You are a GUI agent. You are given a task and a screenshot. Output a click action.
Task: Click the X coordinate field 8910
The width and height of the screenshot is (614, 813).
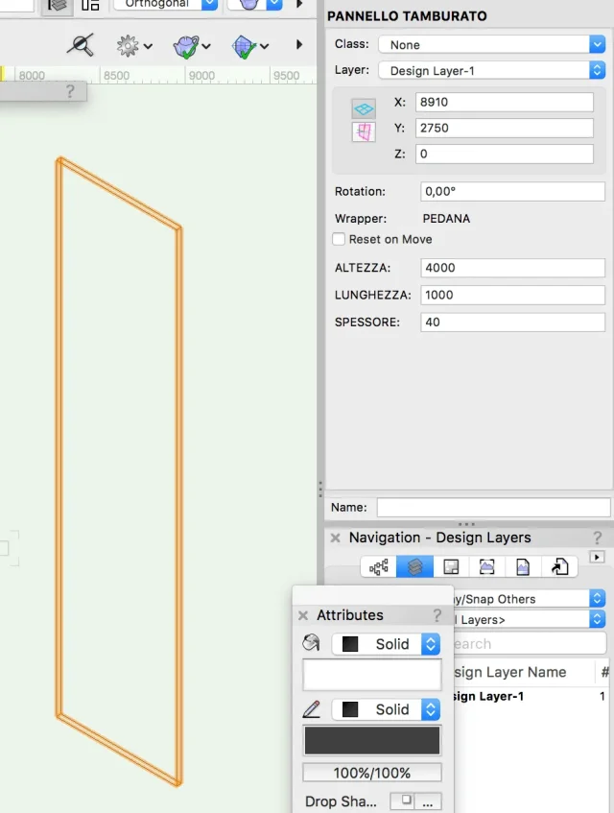(x=505, y=102)
